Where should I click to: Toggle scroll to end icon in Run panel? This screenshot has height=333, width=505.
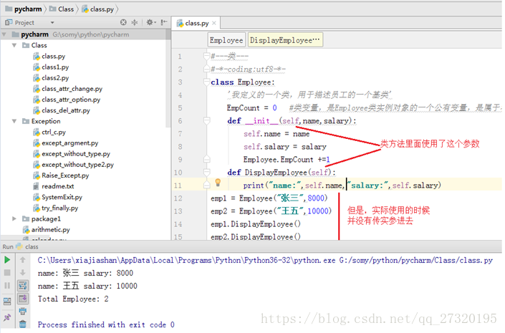[x=22, y=299]
